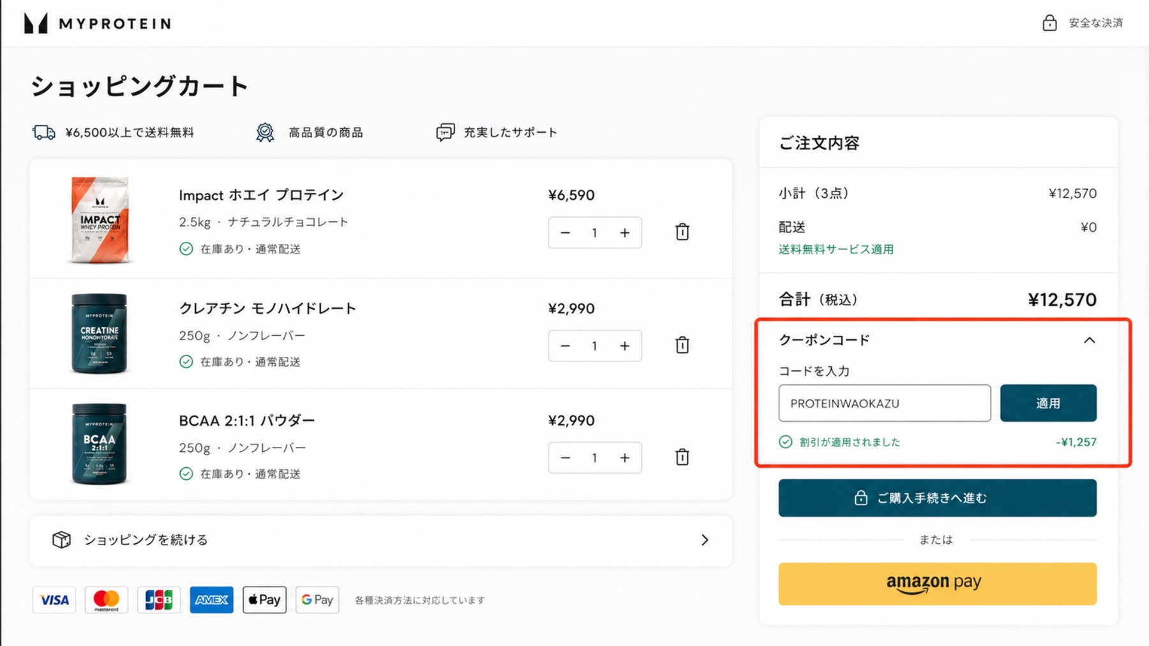Apply coupon with 適用 button
This screenshot has width=1149, height=646.
pyautogui.click(x=1048, y=403)
